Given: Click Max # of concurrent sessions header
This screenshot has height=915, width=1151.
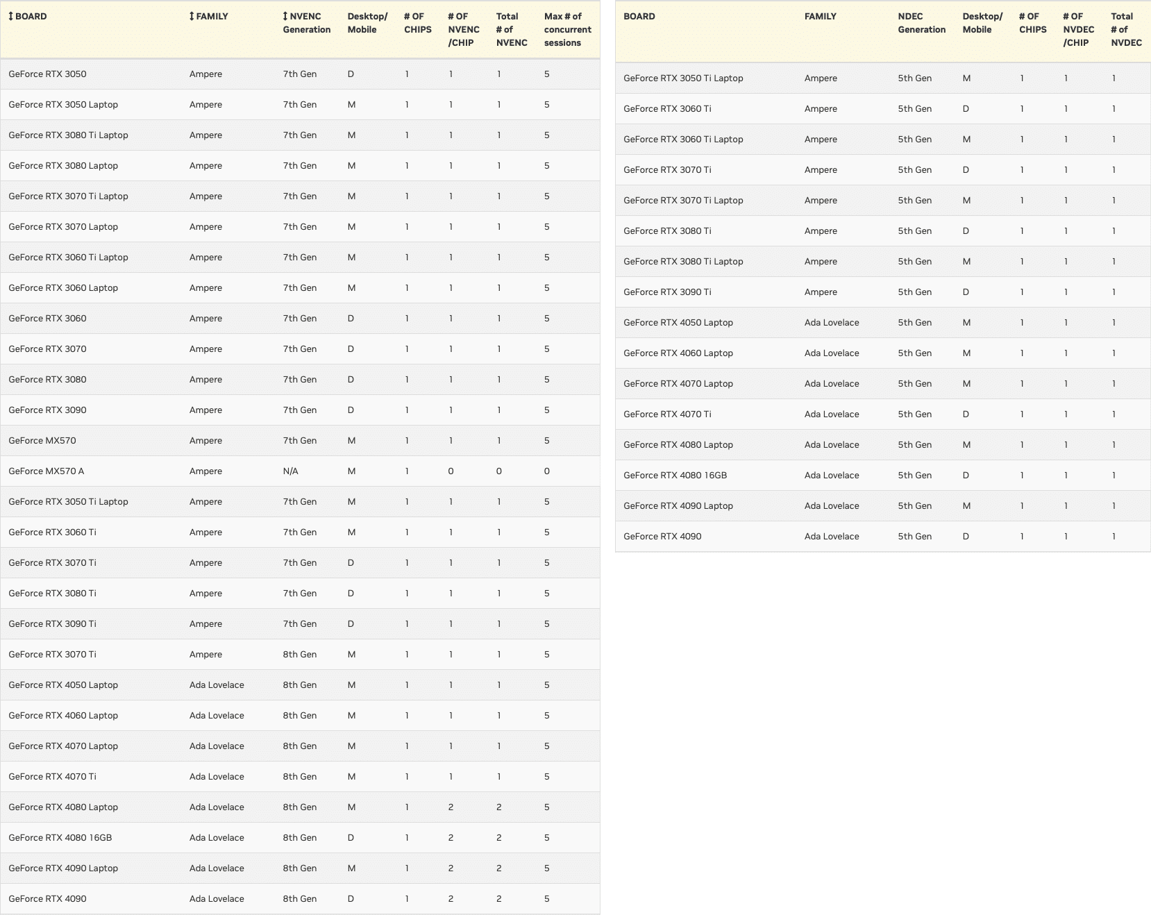Looking at the screenshot, I should coord(567,29).
